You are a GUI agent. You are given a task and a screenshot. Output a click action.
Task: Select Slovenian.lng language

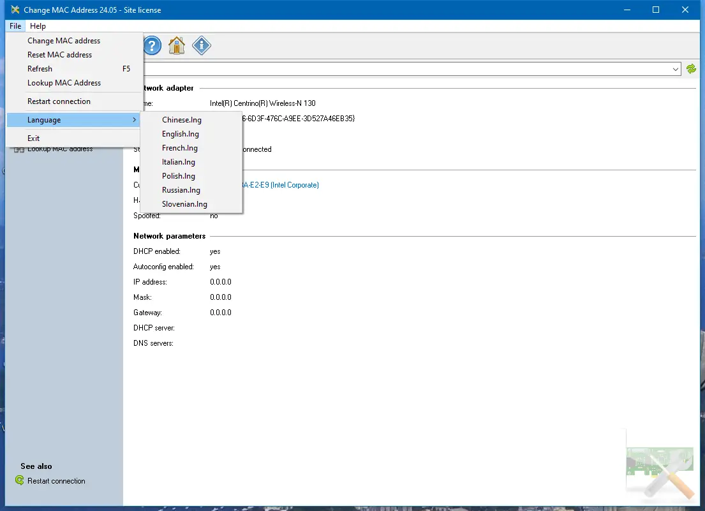click(x=191, y=204)
